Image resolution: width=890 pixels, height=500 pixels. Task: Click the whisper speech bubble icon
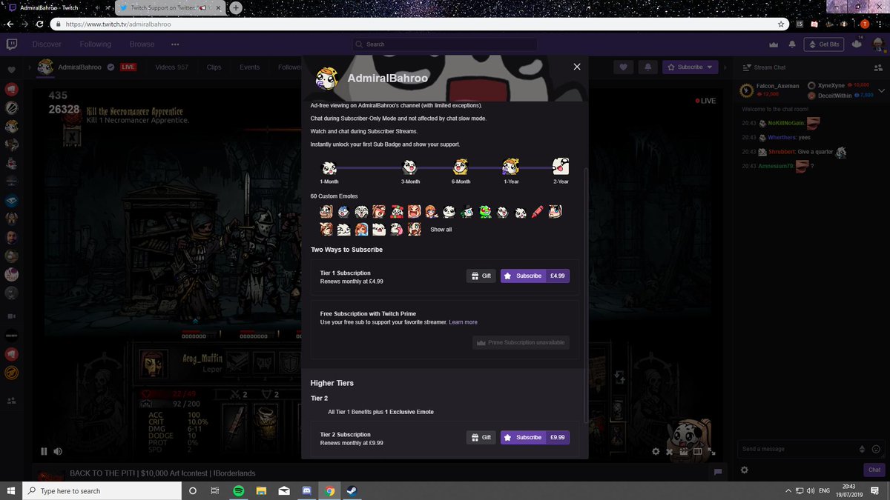click(717, 472)
